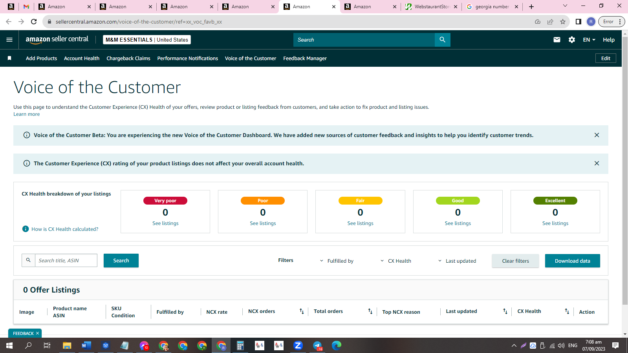
Task: Click Clear filters
Action: [515, 261]
